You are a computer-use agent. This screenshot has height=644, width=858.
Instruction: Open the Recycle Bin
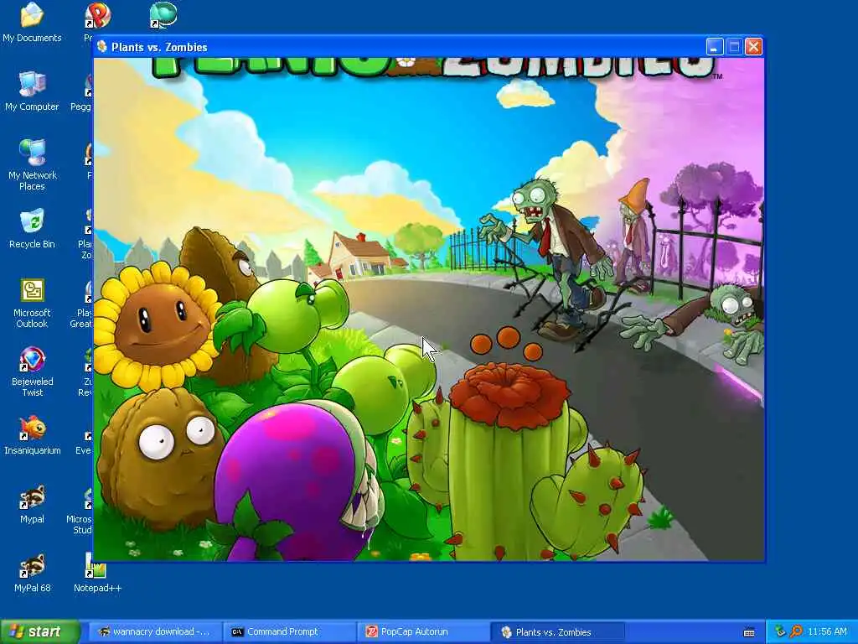32,228
